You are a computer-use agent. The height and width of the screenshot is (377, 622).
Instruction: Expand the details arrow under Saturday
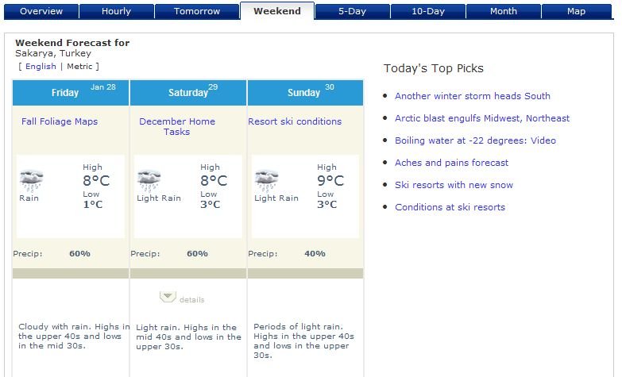168,297
